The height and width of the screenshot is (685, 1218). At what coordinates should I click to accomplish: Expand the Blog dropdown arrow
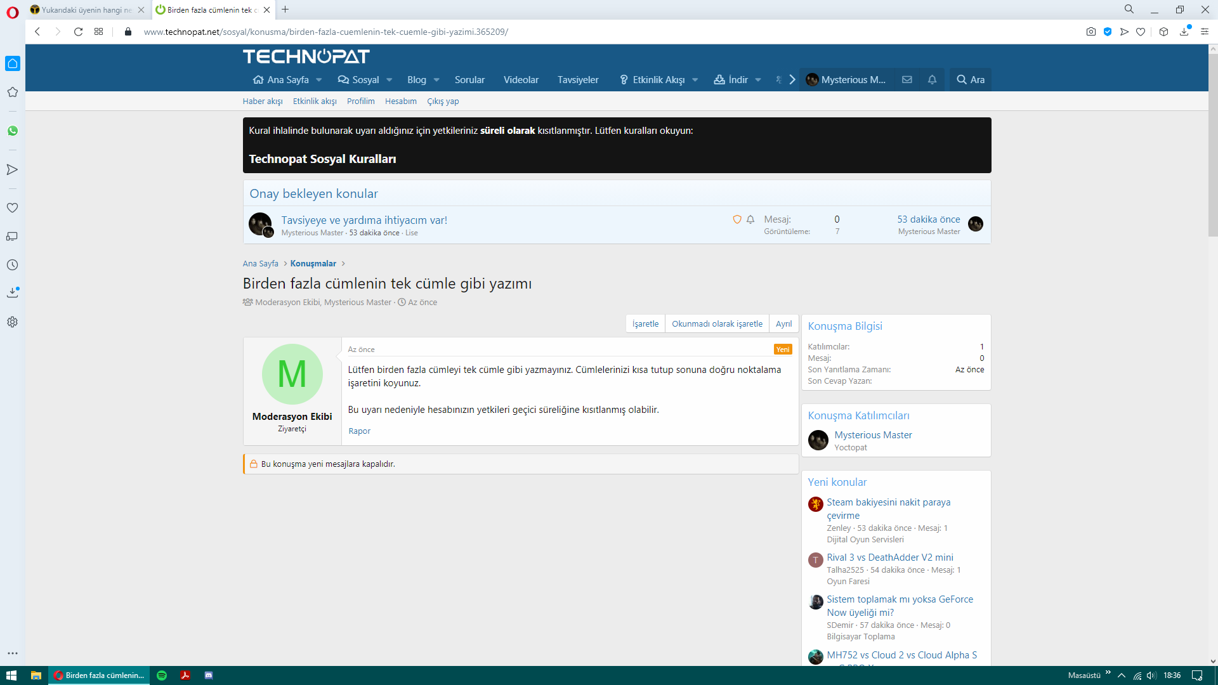tap(436, 80)
